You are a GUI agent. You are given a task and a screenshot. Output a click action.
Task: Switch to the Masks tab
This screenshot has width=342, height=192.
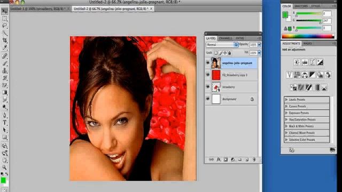pos(308,43)
